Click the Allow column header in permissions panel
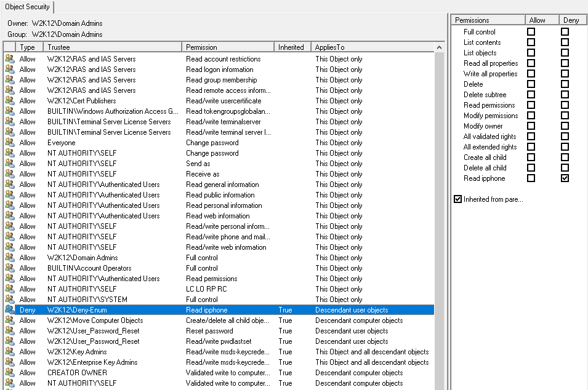This screenshot has width=588, height=390. tap(542, 20)
